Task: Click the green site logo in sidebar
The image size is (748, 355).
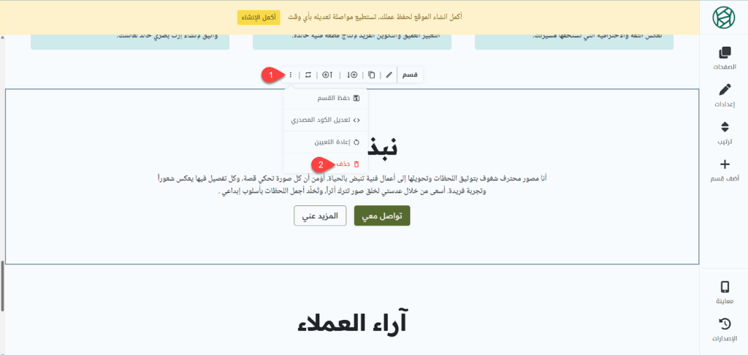Action: [x=724, y=17]
